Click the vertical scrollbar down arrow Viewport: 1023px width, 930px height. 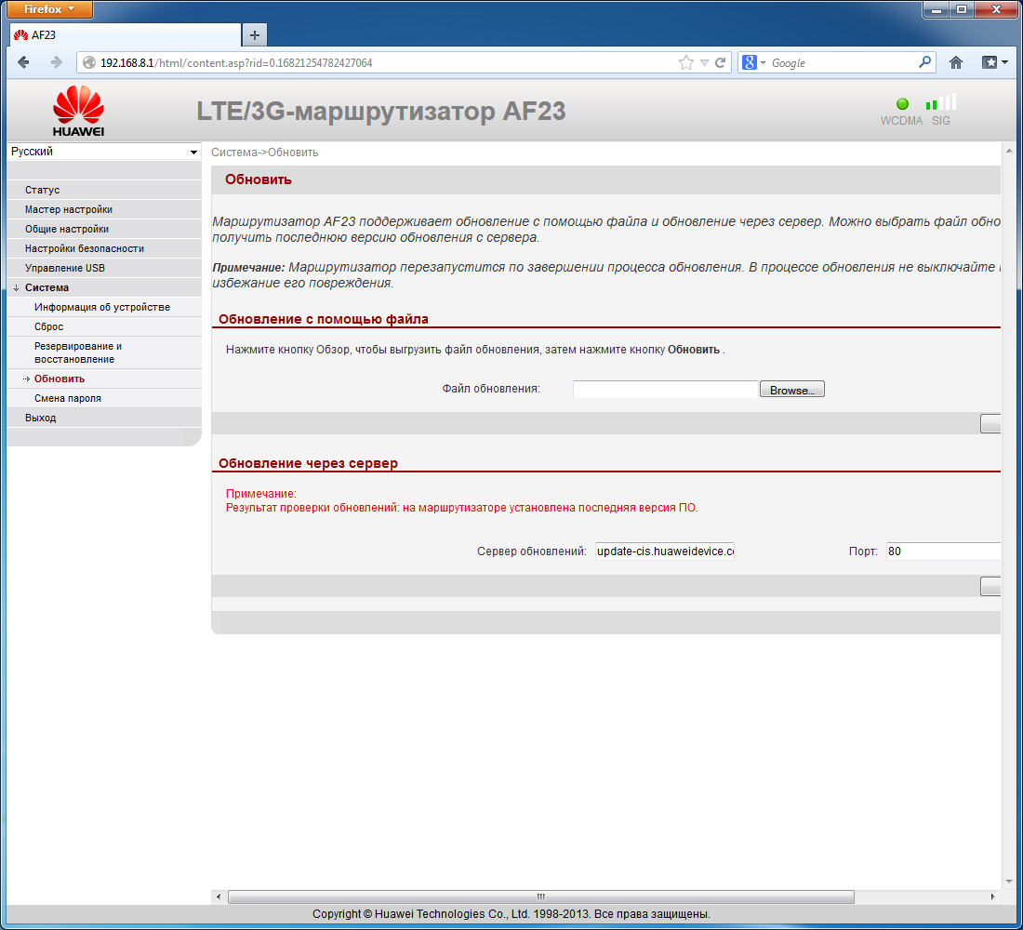[1009, 882]
